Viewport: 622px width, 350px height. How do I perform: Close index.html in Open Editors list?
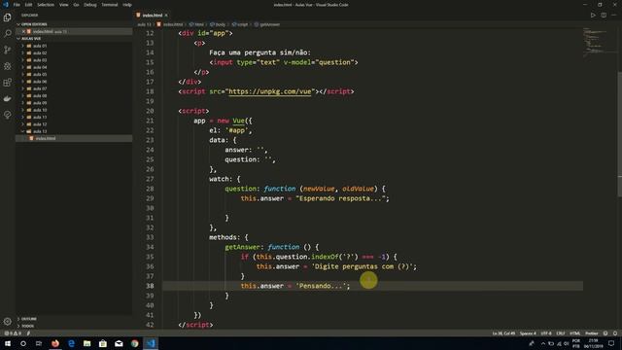point(23,31)
